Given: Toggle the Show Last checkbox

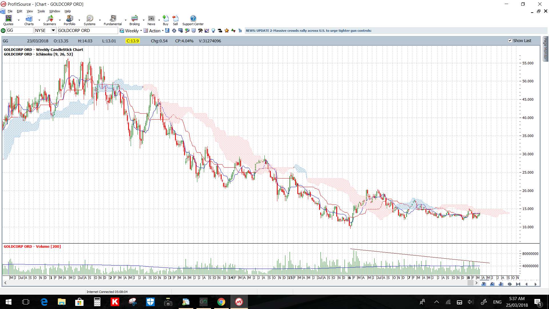Looking at the screenshot, I should pyautogui.click(x=510, y=41).
